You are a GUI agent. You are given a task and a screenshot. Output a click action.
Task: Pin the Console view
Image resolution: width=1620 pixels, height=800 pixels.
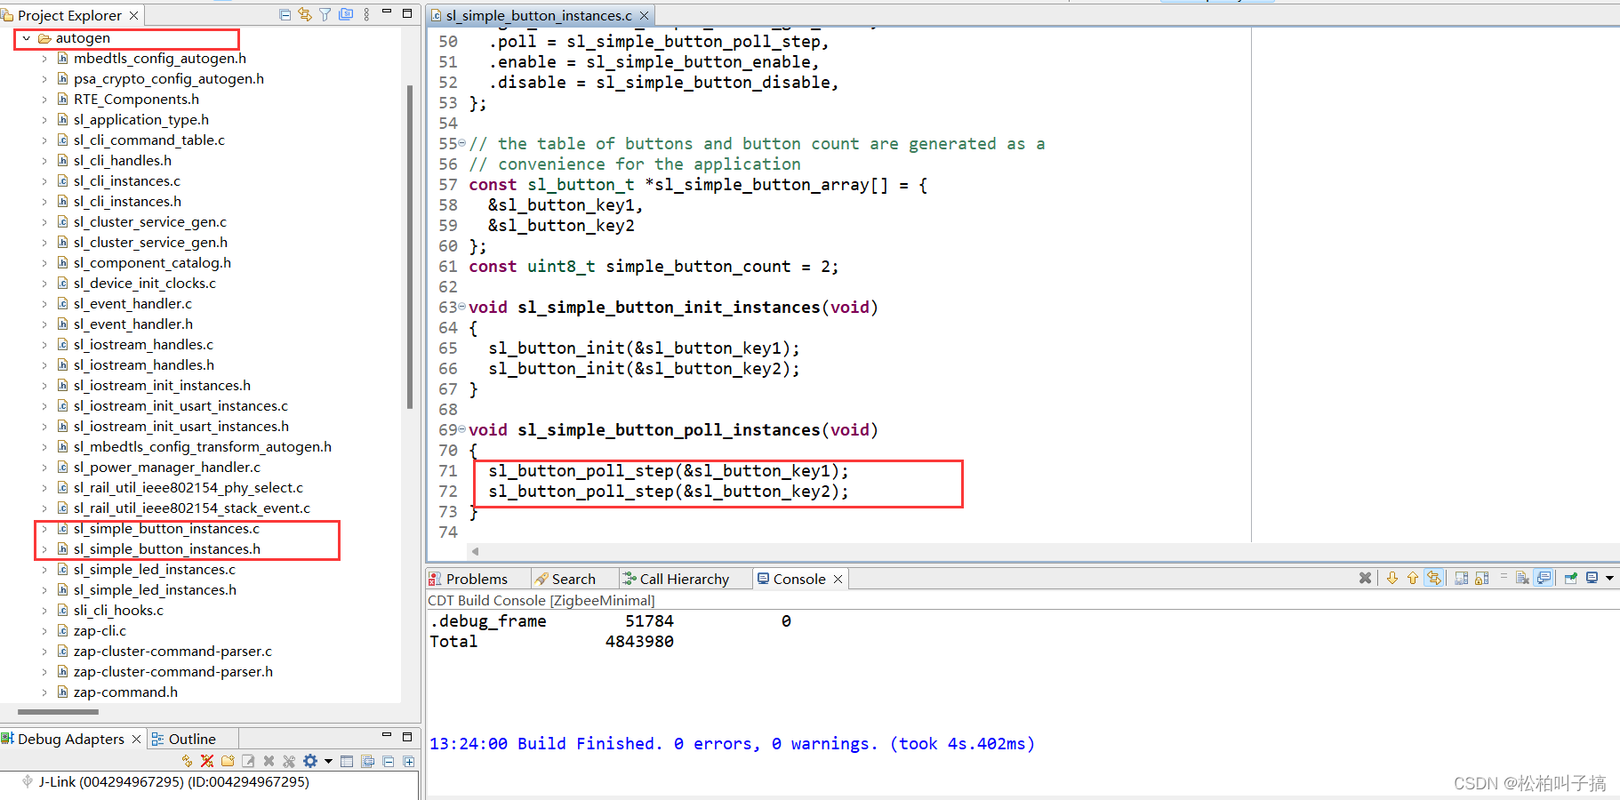point(1571,578)
